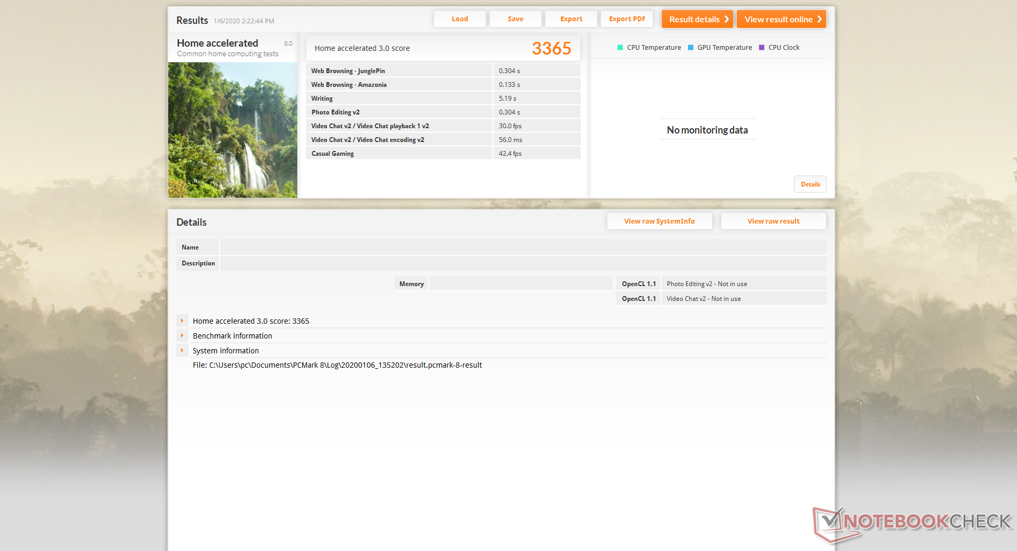View raw SystemInfo

click(659, 221)
